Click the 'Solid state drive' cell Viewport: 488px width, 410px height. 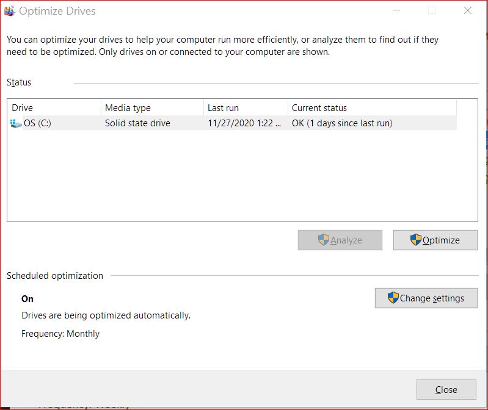[137, 123]
